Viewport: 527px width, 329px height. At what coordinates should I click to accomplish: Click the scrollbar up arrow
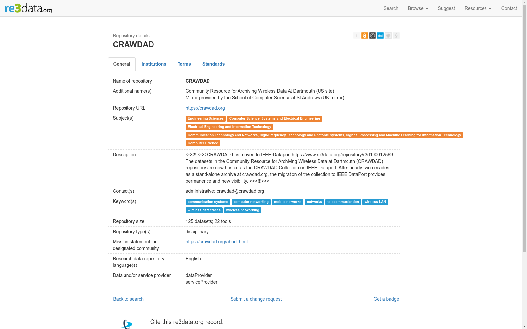[524, 2]
